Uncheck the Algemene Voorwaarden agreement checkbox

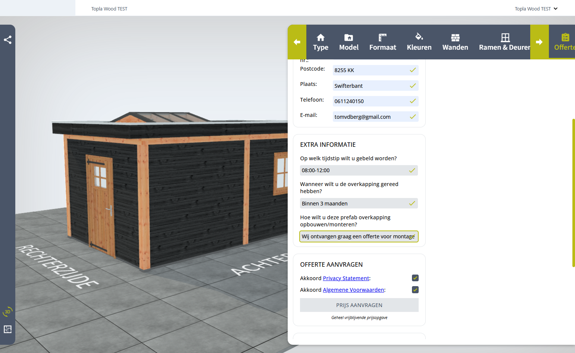click(415, 289)
